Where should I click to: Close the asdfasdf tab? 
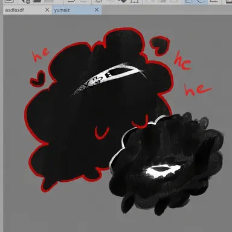click(x=47, y=10)
